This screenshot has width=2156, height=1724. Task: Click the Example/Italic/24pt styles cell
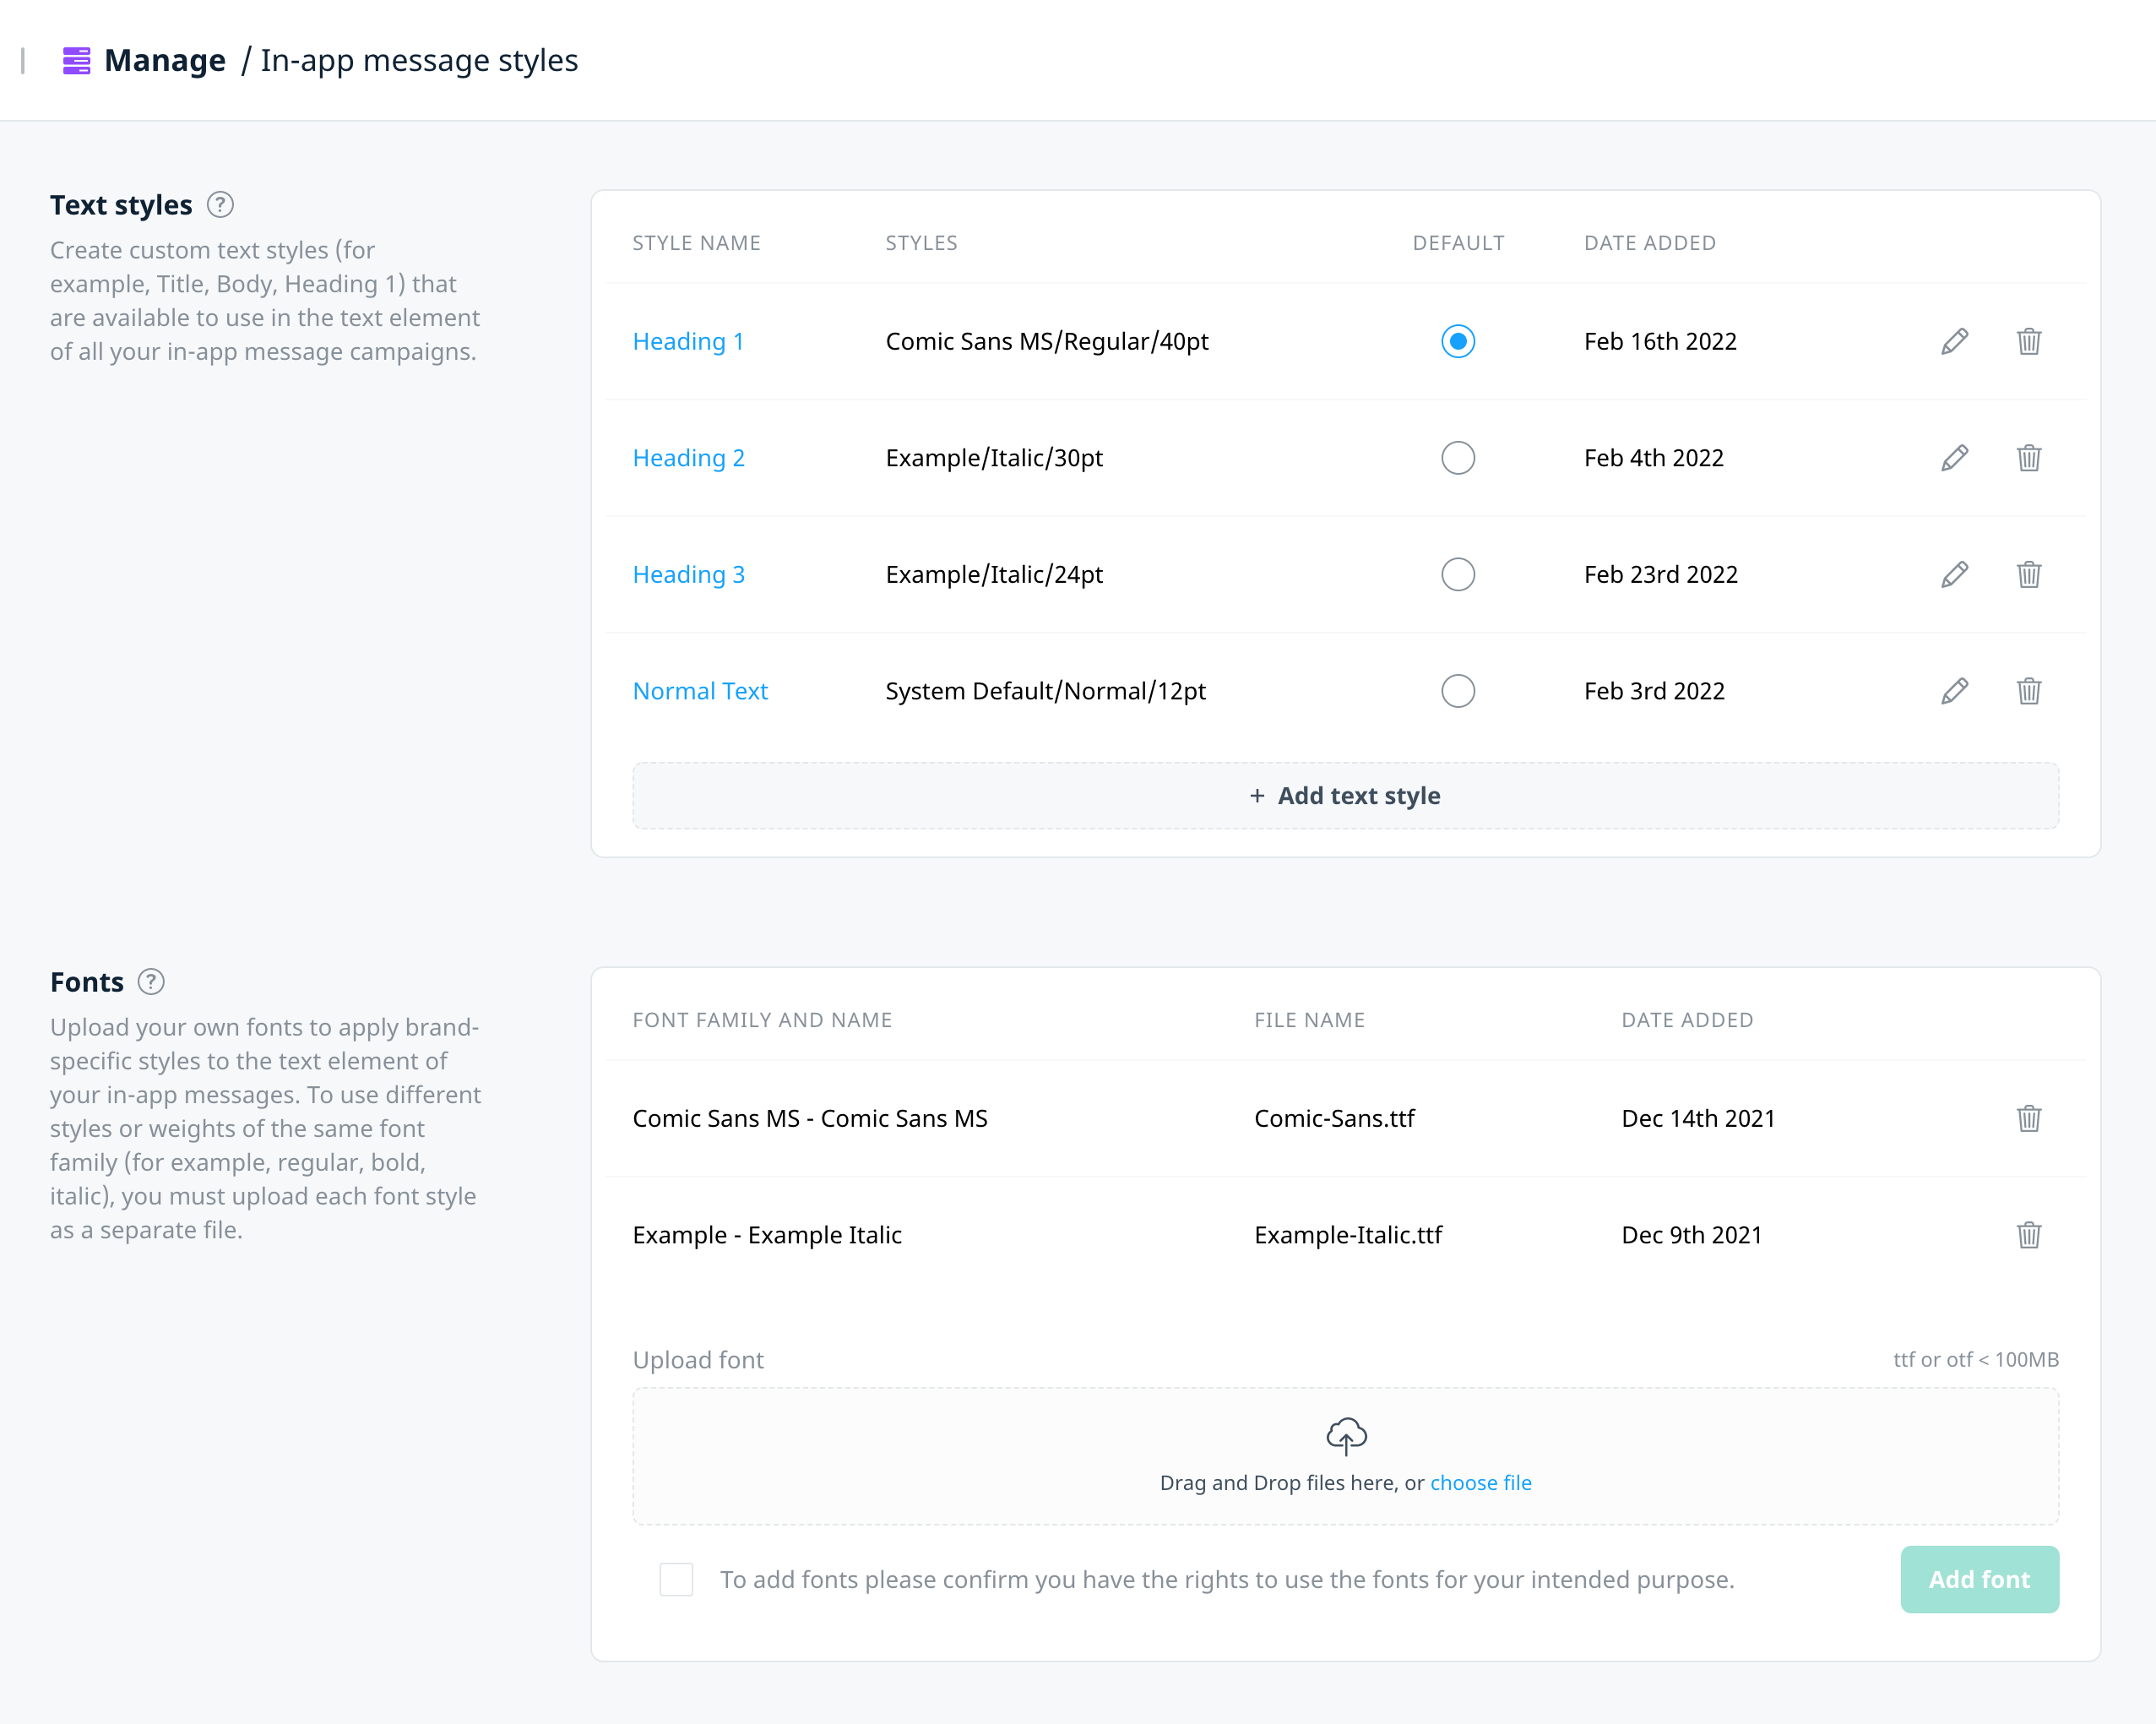[994, 575]
